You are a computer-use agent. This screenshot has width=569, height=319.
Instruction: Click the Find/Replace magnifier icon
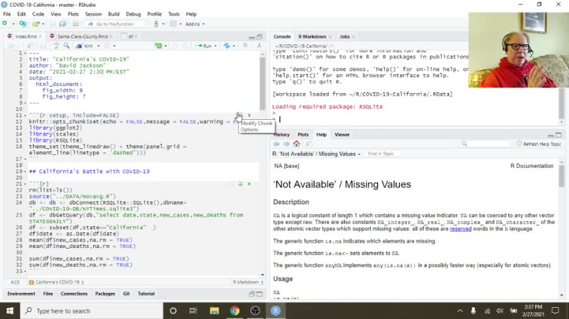tap(67, 46)
